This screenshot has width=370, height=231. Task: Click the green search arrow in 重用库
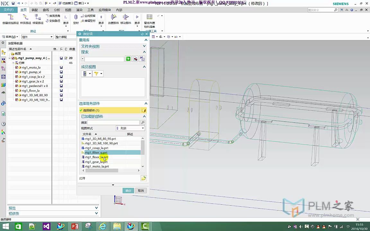pos(128,59)
